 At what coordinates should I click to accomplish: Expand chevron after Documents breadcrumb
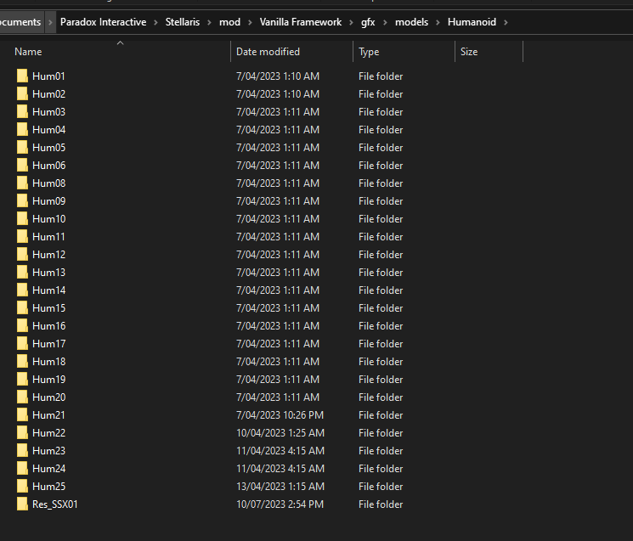(x=50, y=22)
